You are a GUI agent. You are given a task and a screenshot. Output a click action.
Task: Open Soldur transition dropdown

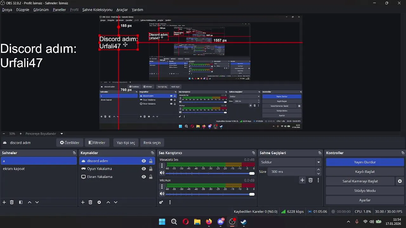click(x=291, y=162)
